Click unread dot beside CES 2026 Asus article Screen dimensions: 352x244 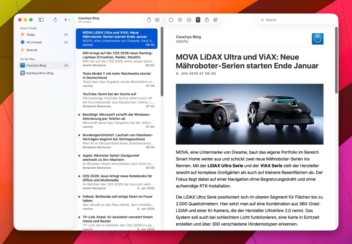pos(79,176)
